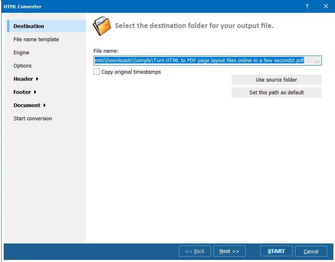Close the HTML Converter dialog
Image resolution: width=335 pixels, height=262 pixels.
click(x=326, y=7)
